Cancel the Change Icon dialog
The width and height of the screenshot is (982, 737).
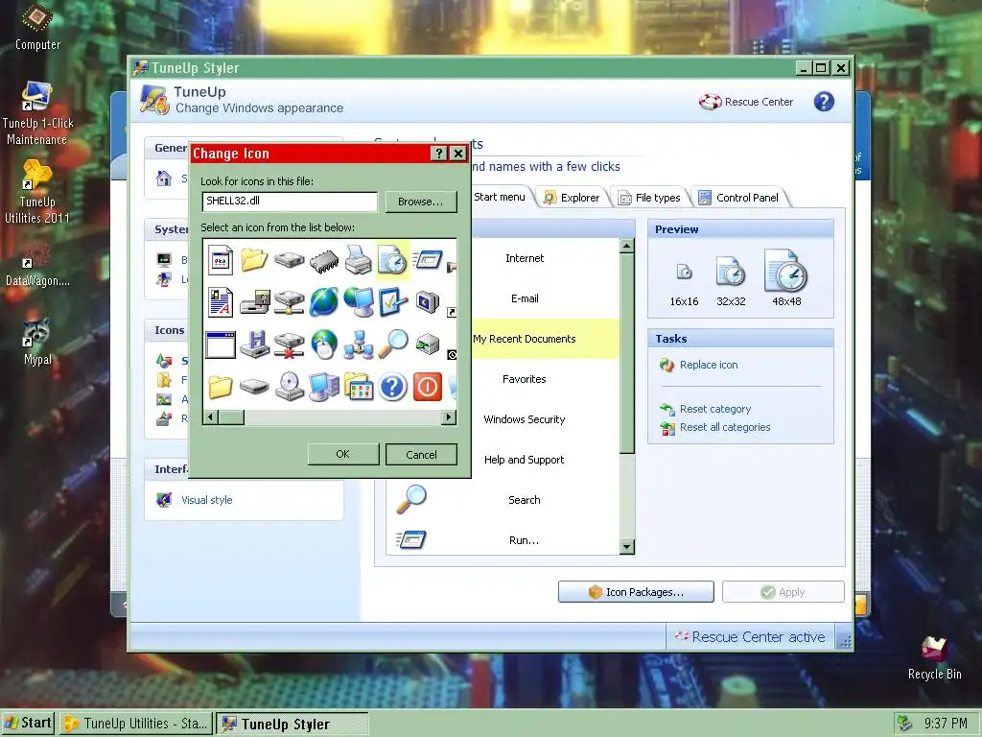[421, 454]
